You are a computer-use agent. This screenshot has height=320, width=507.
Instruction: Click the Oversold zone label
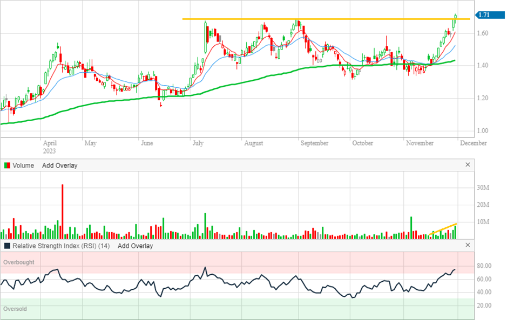(15, 309)
